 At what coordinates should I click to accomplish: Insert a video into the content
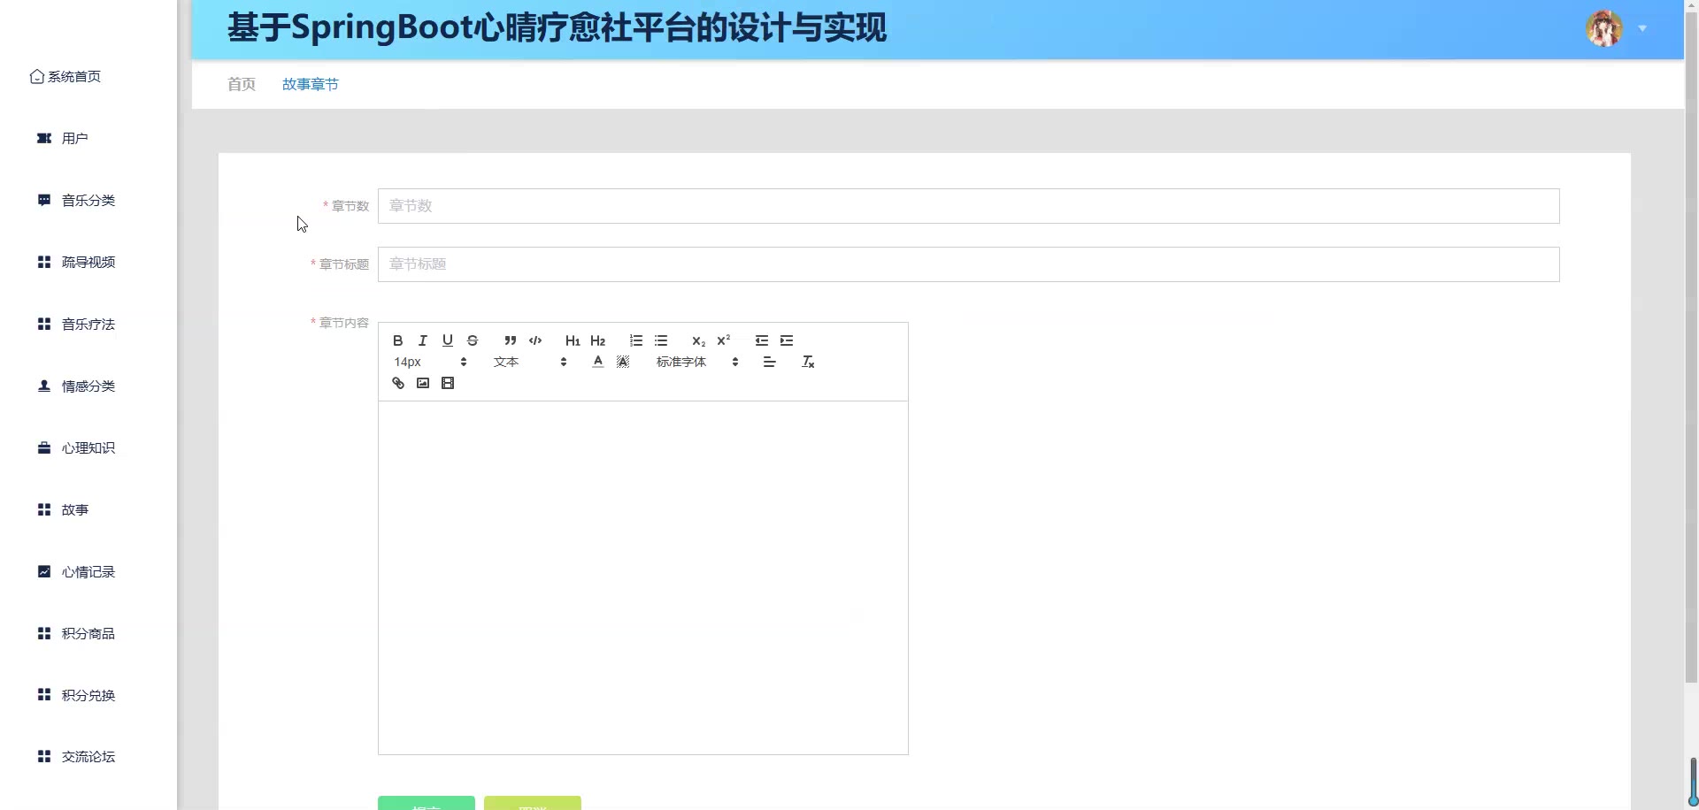tap(448, 383)
